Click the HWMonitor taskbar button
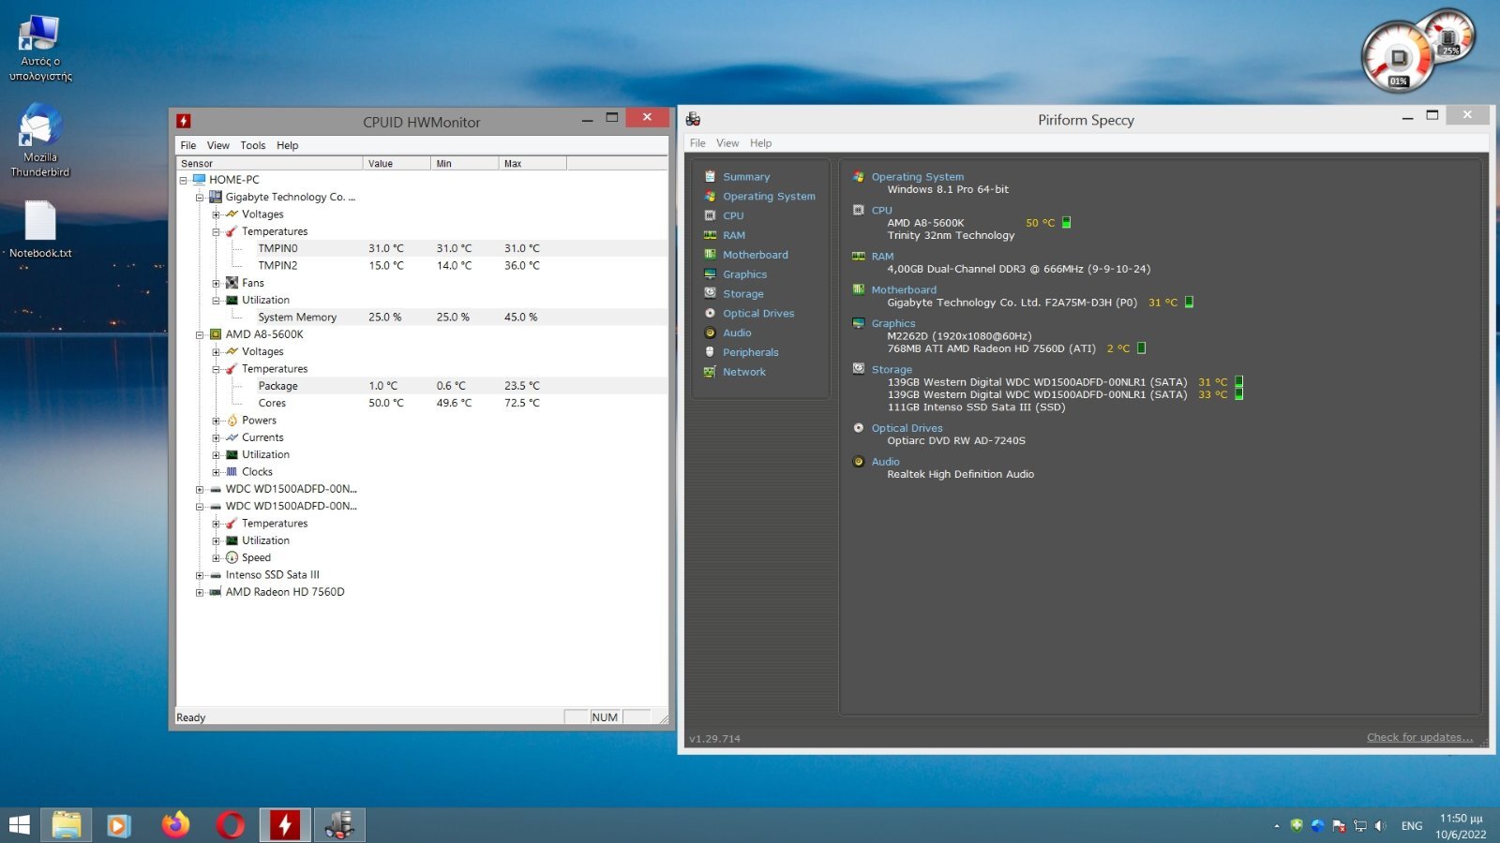This screenshot has height=843, width=1500. (285, 825)
